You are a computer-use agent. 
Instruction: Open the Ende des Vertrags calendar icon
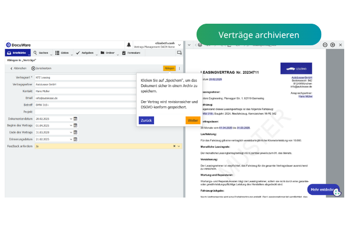tap(76, 133)
